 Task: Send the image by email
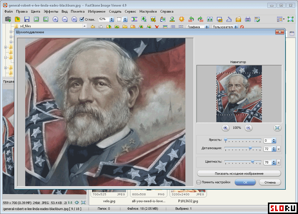click(x=238, y=19)
